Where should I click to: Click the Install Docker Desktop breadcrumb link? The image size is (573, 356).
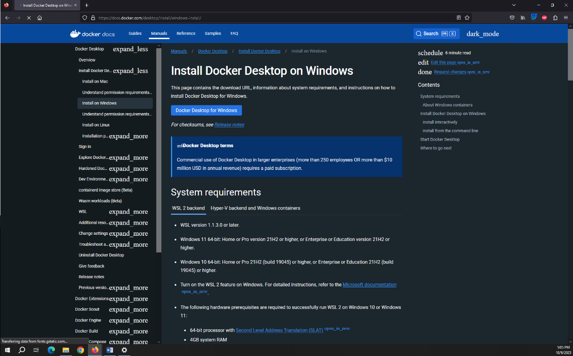[x=259, y=51]
